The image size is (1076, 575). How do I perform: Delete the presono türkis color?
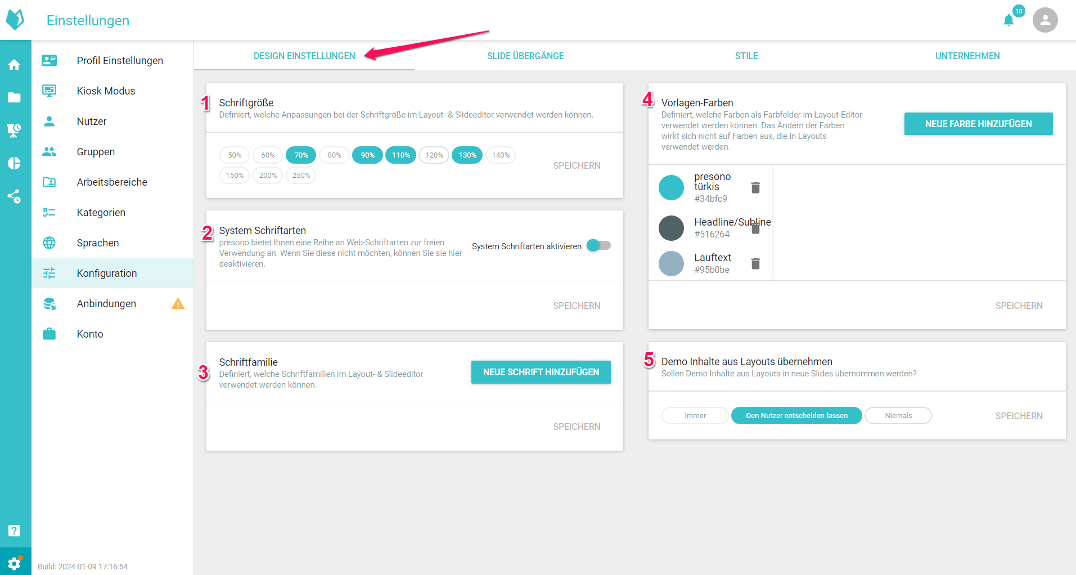(755, 187)
